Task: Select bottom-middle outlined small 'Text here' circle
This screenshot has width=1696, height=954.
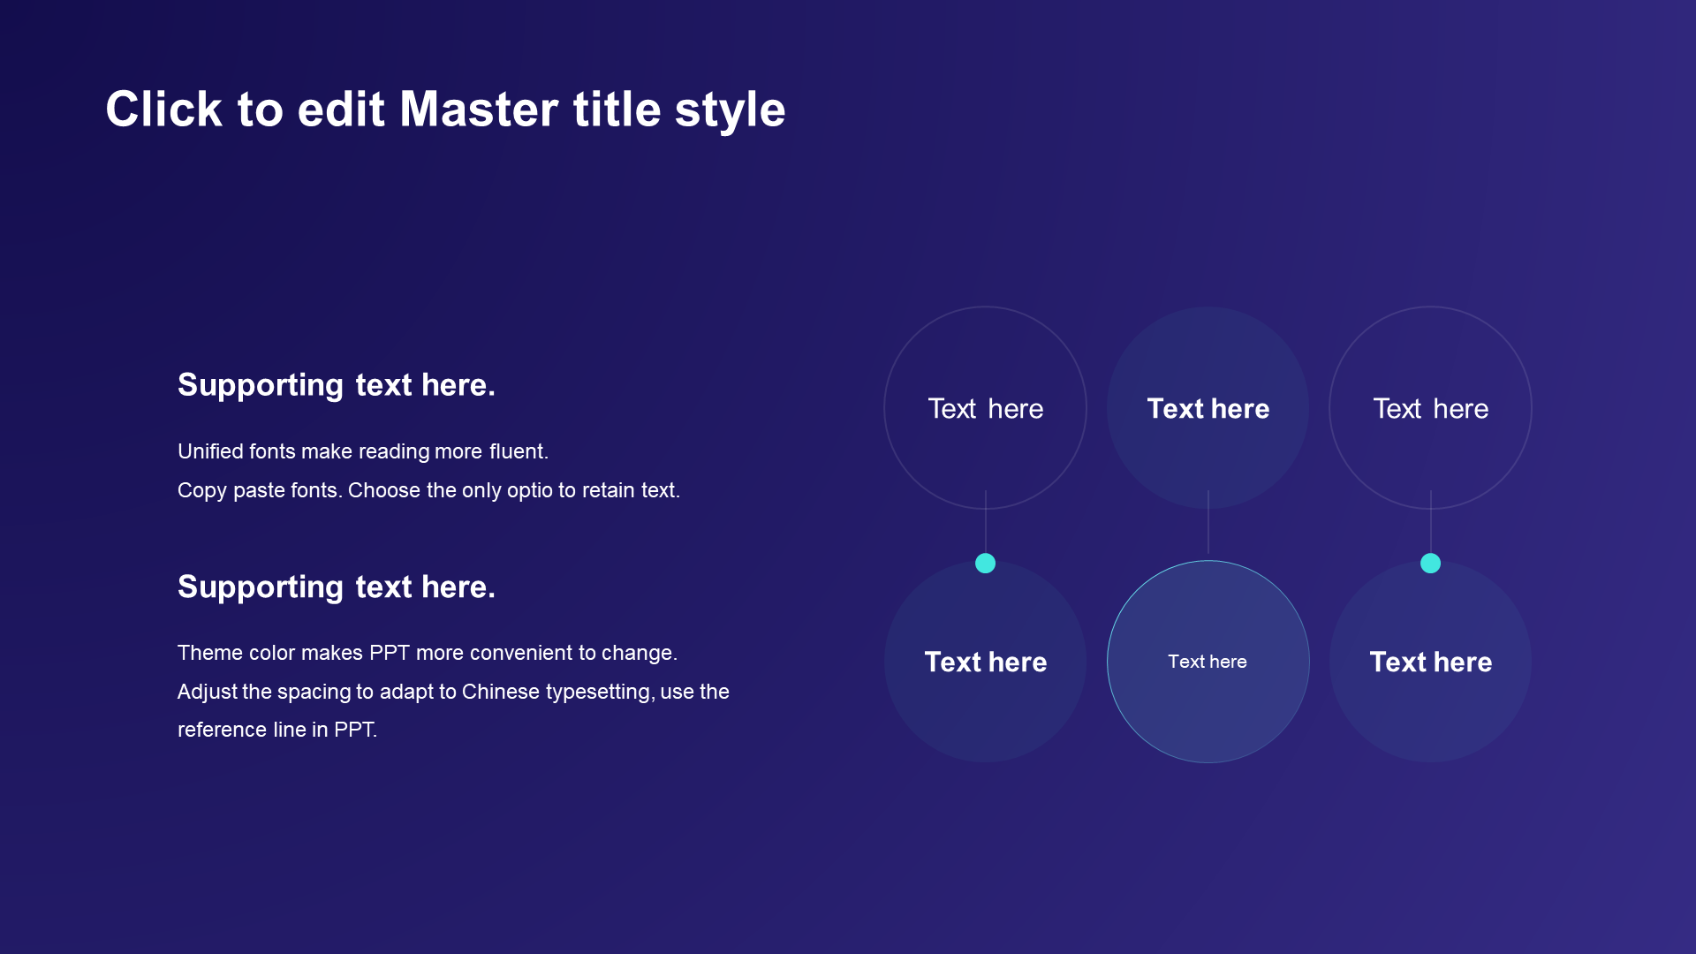Action: [1208, 662]
